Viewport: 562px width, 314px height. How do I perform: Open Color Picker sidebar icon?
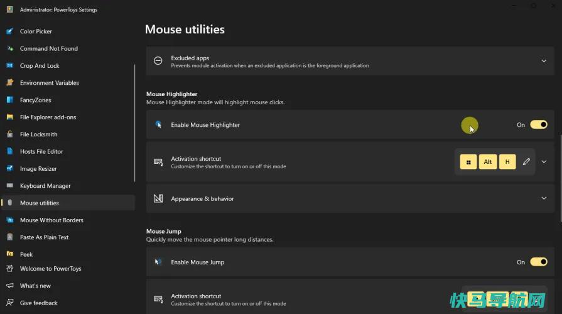[10, 31]
